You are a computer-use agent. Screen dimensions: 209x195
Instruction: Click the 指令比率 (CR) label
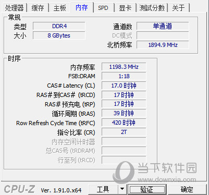pos(76,132)
